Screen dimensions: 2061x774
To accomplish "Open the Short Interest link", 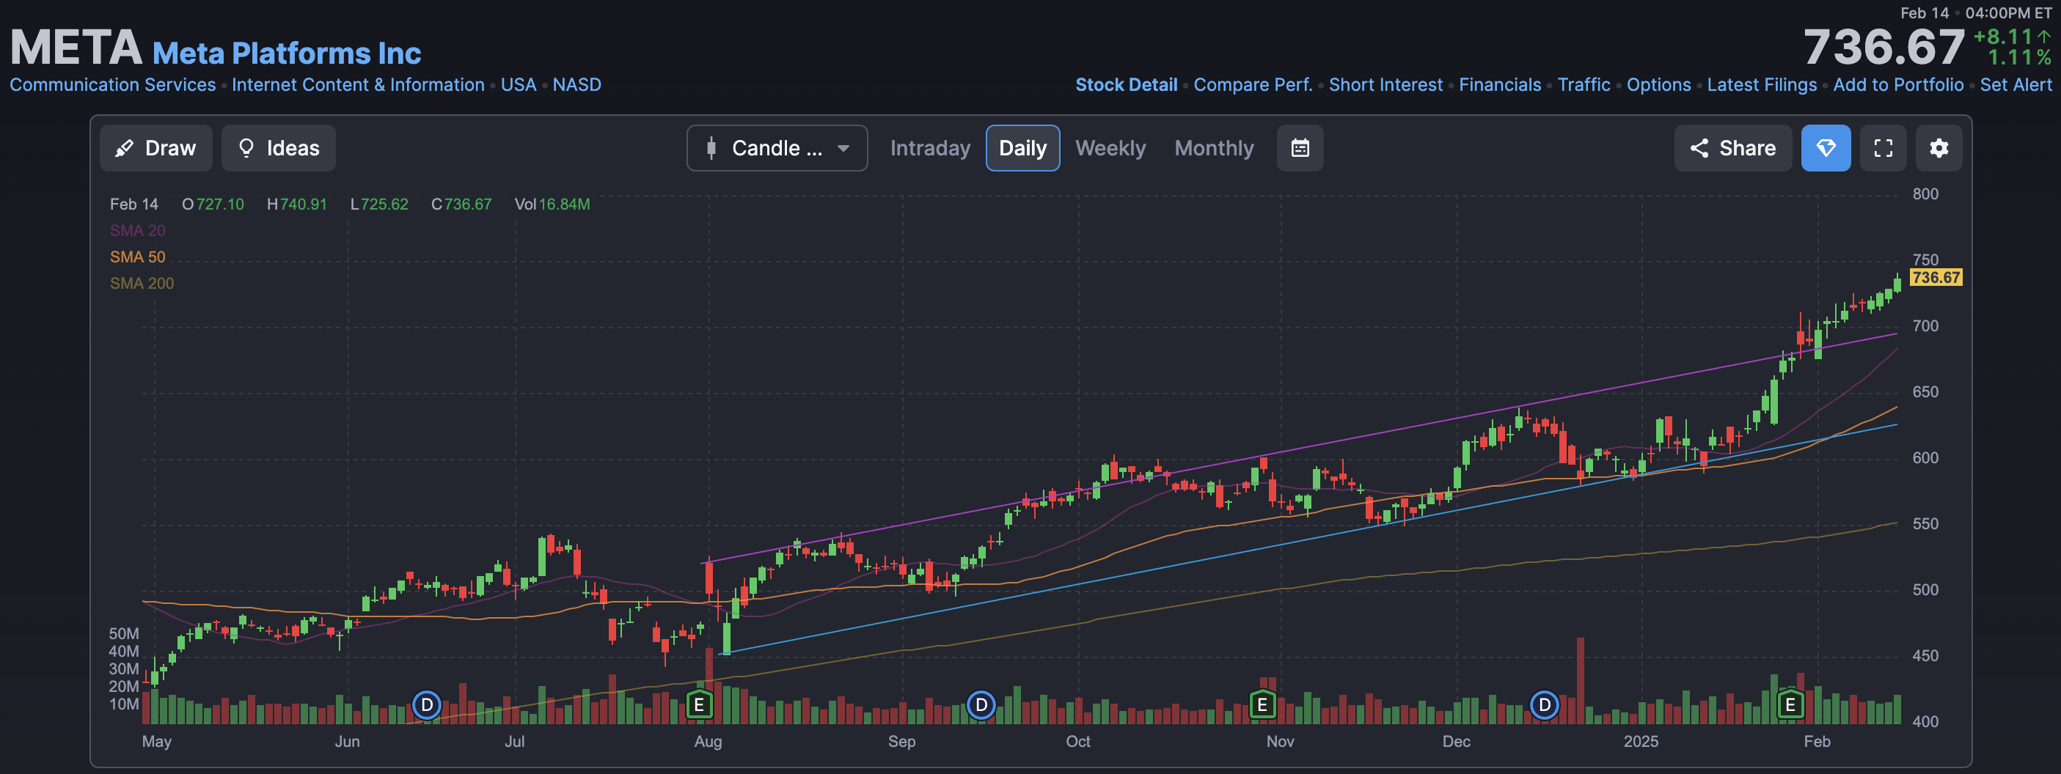I will point(1385,85).
